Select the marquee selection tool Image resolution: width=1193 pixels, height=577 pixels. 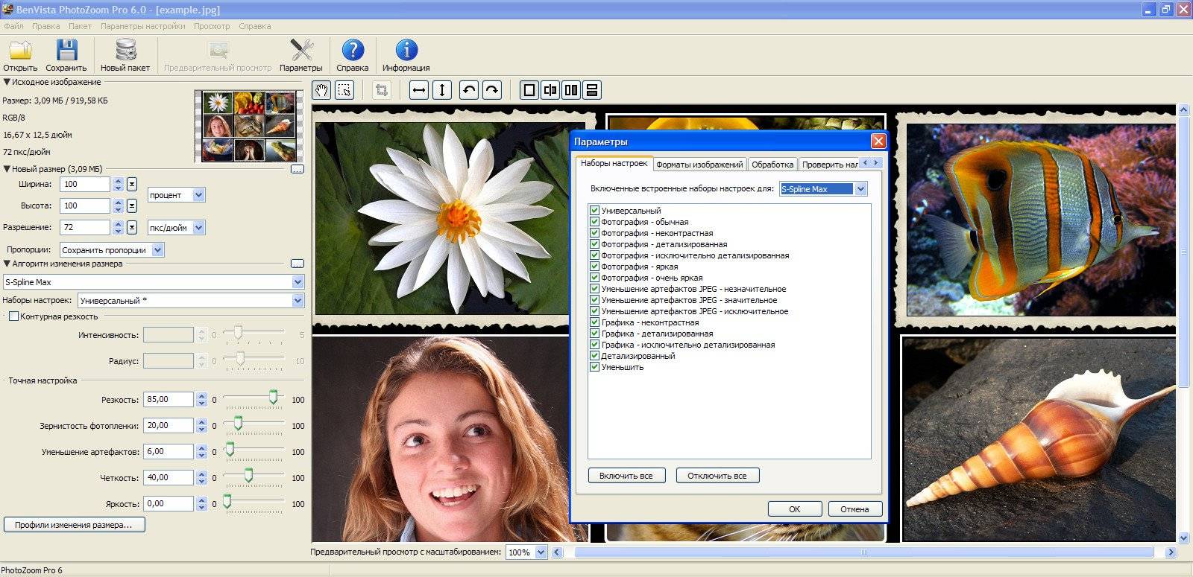pos(344,90)
